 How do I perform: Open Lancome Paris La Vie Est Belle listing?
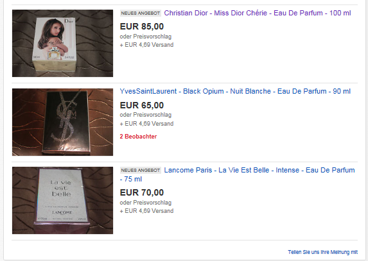[237, 174]
